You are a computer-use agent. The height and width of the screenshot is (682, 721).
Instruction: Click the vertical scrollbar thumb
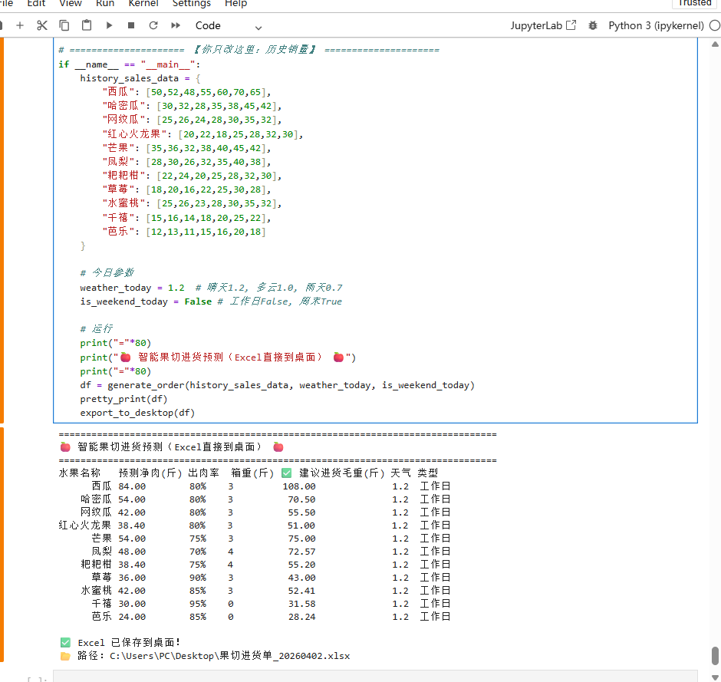[x=715, y=656]
